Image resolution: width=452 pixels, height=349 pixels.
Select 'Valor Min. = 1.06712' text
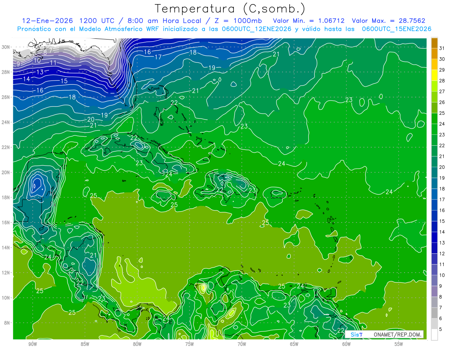(x=309, y=21)
